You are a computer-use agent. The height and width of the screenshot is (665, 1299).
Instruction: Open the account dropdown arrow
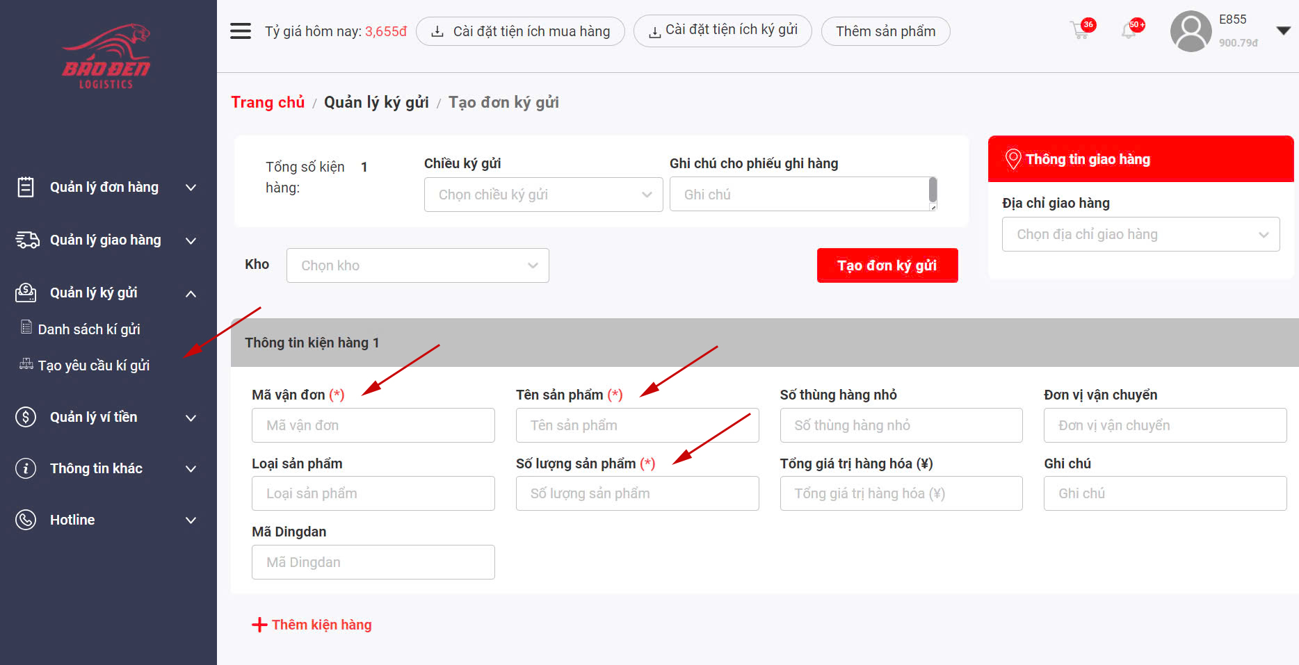(1284, 31)
